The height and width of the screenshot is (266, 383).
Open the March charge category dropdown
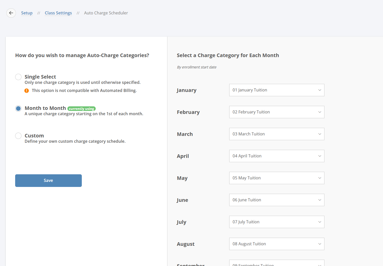coord(277,134)
